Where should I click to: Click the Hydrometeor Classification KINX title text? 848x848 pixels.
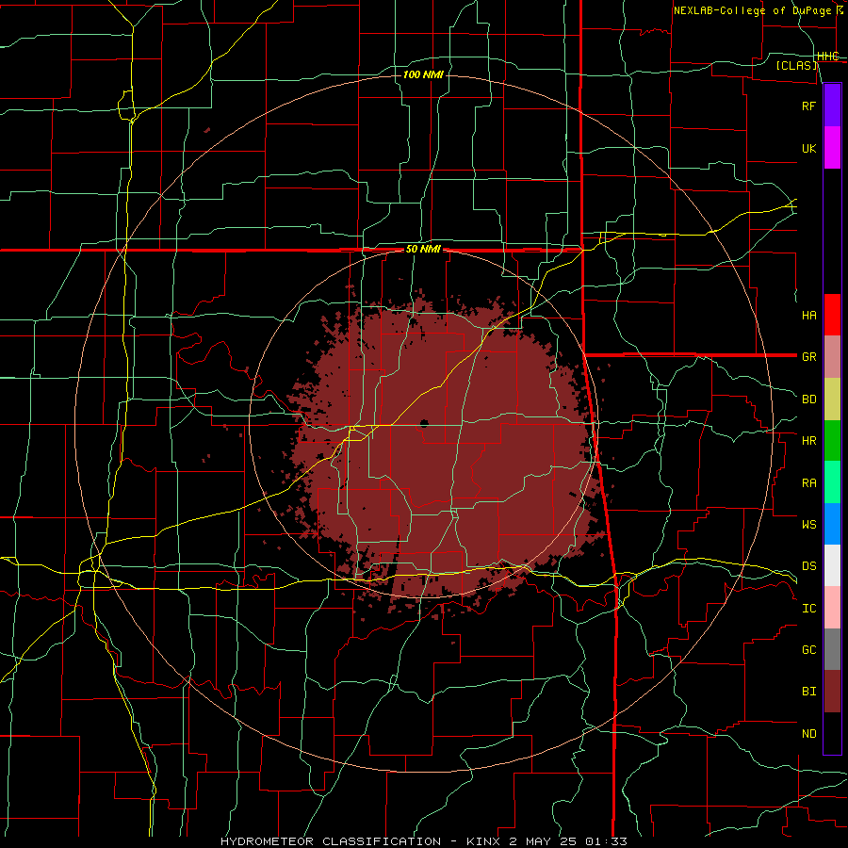(424, 841)
